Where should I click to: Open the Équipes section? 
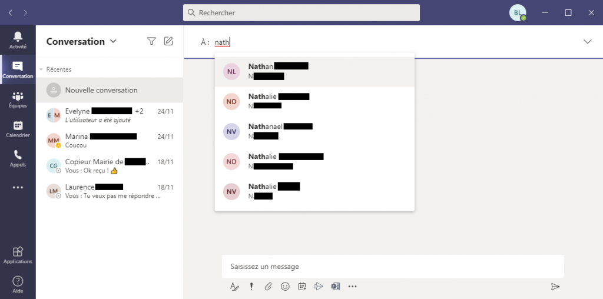point(18,99)
